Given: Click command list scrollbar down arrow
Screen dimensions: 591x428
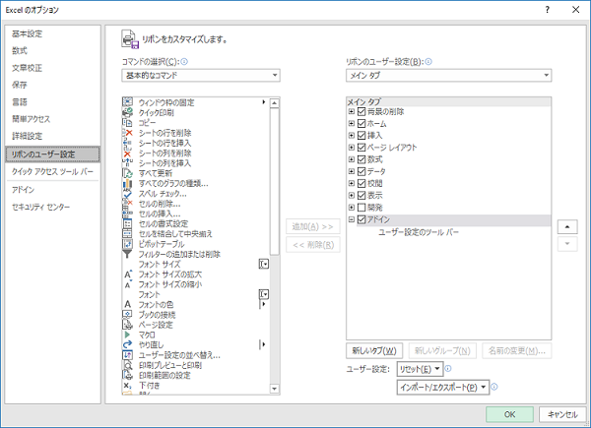Looking at the screenshot, I should (x=275, y=389).
